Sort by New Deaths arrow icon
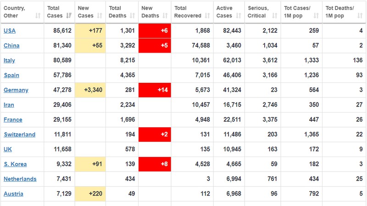 point(165,16)
